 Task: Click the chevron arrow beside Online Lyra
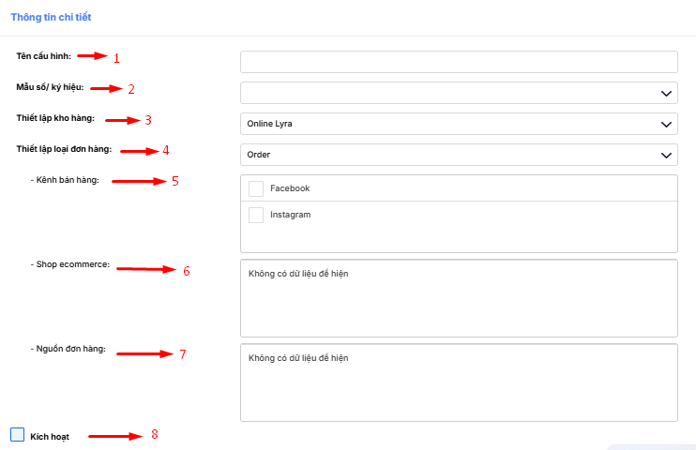coord(666,124)
